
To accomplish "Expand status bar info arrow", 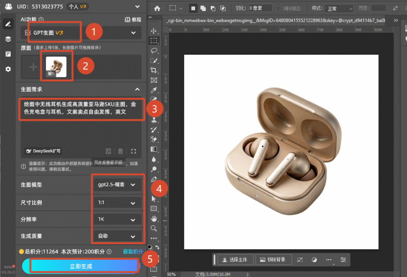I will point(247,274).
